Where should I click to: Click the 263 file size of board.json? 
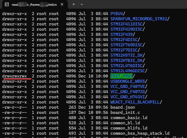point(72,107)
